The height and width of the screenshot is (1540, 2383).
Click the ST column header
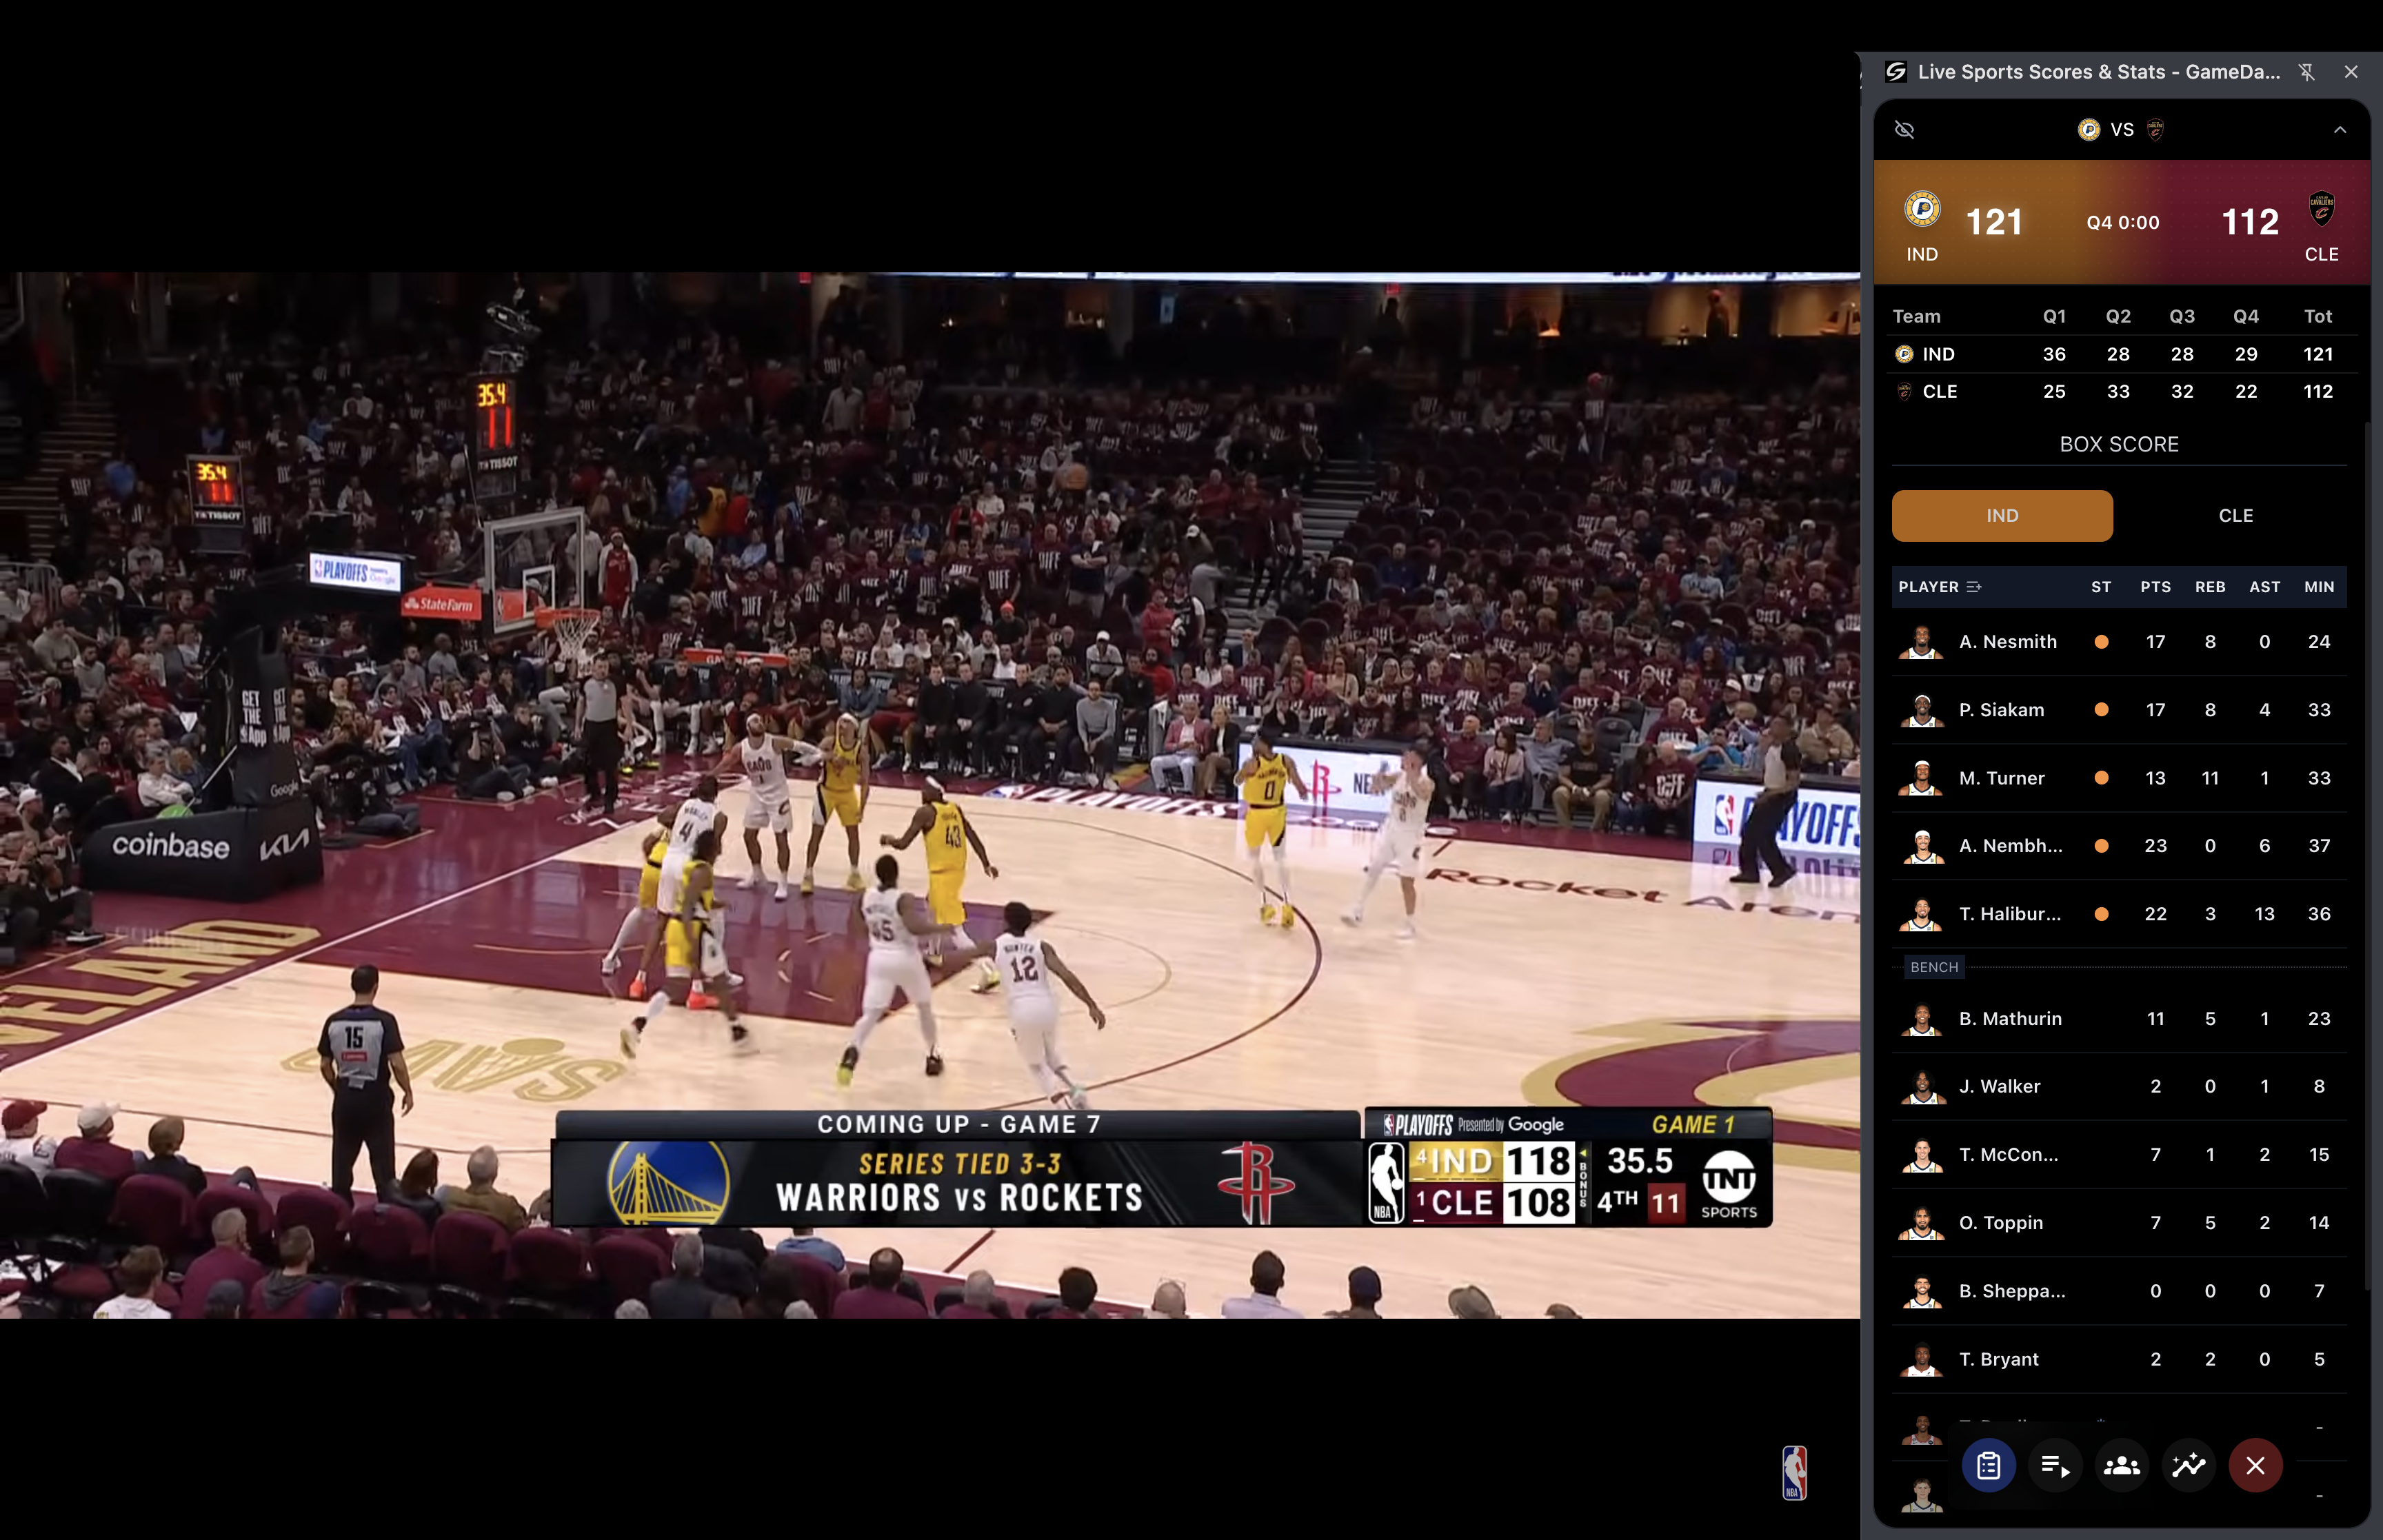pos(2101,587)
